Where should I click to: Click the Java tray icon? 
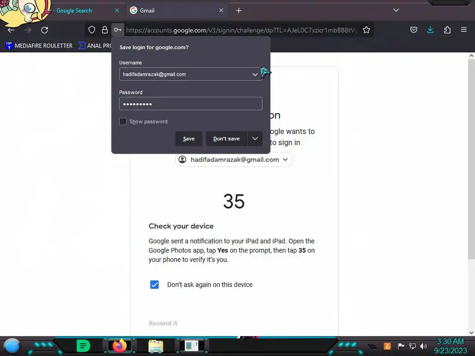(x=387, y=346)
